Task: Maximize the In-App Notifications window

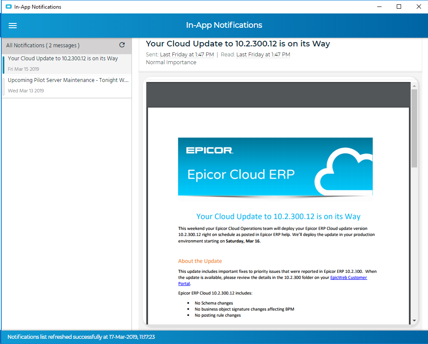Action: click(x=399, y=7)
